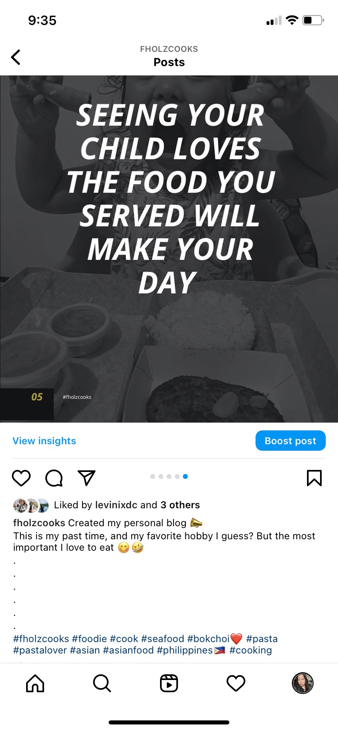Share post via paper plane icon
Screen dimensions: 338x731
[87, 478]
